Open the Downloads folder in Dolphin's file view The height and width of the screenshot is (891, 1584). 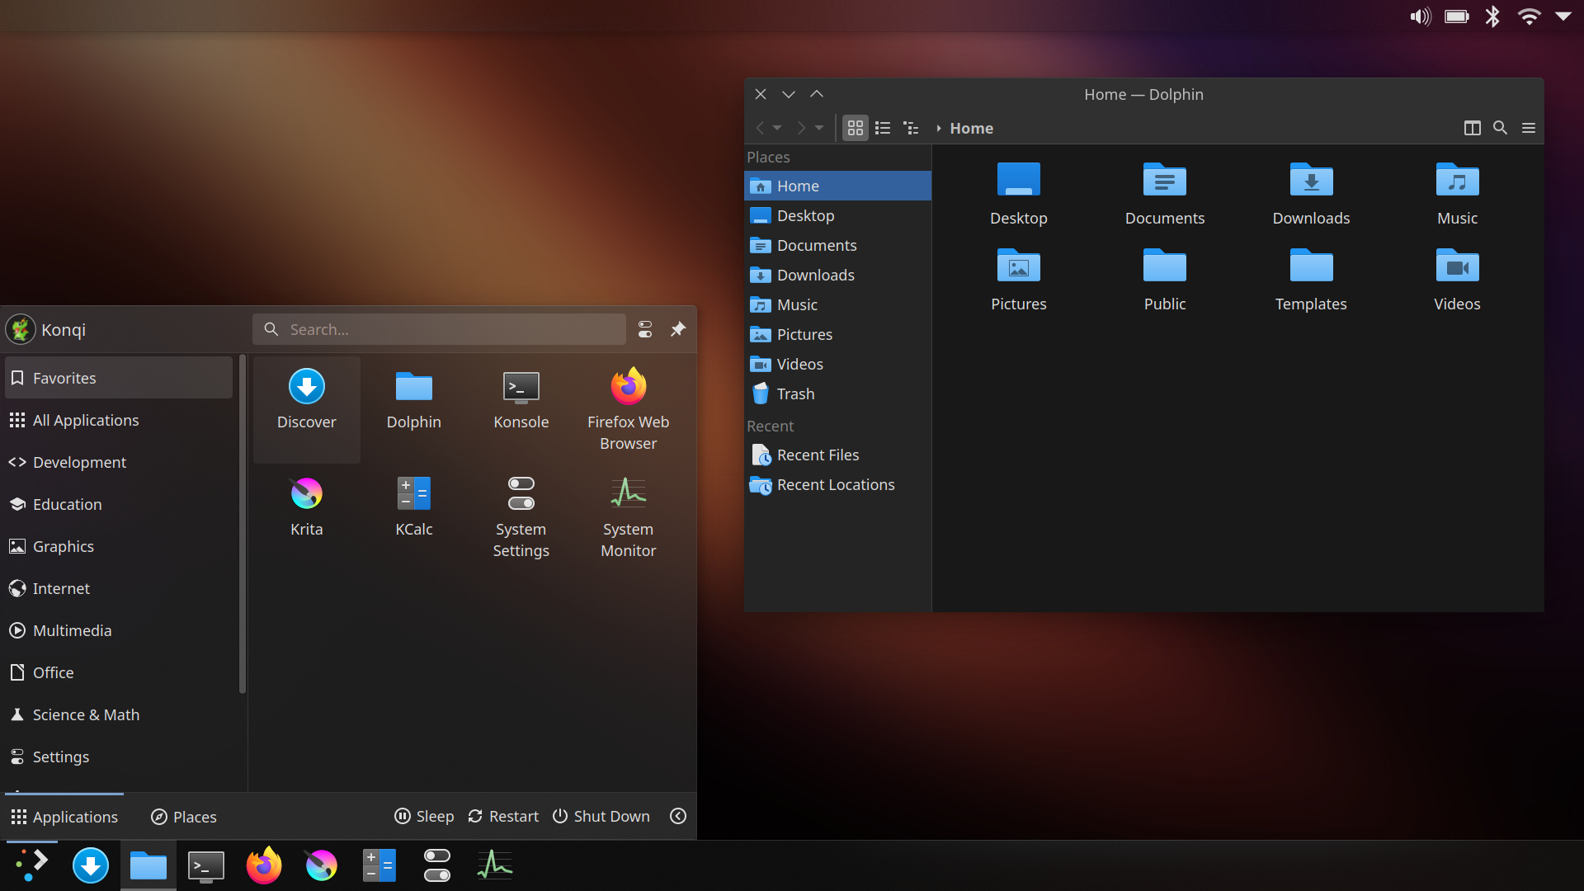[x=1311, y=194]
